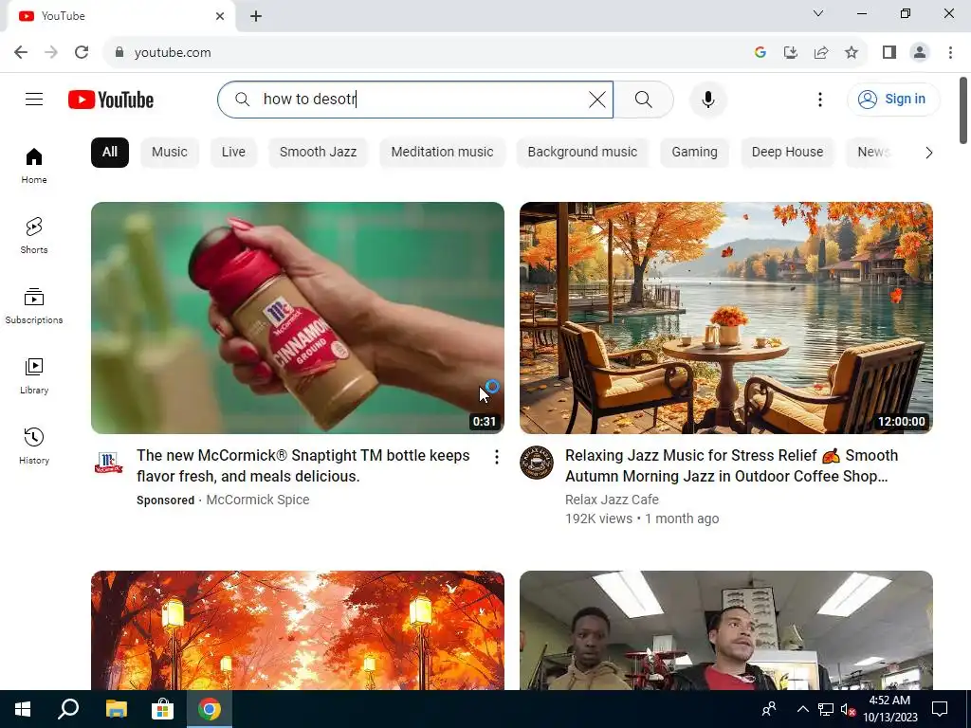Select the Smooth Jazz chip
971x728 pixels.
pyautogui.click(x=319, y=153)
